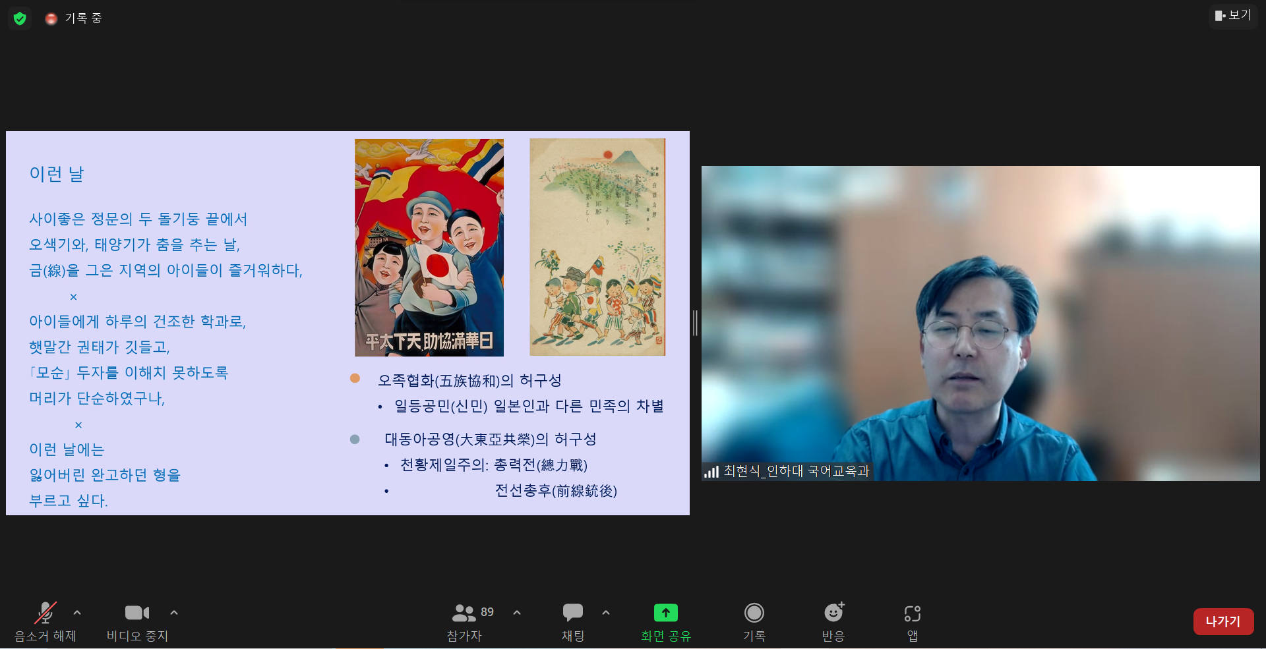Expand video options arrow next to camera
Viewport: 1266px width, 649px height.
click(x=174, y=613)
